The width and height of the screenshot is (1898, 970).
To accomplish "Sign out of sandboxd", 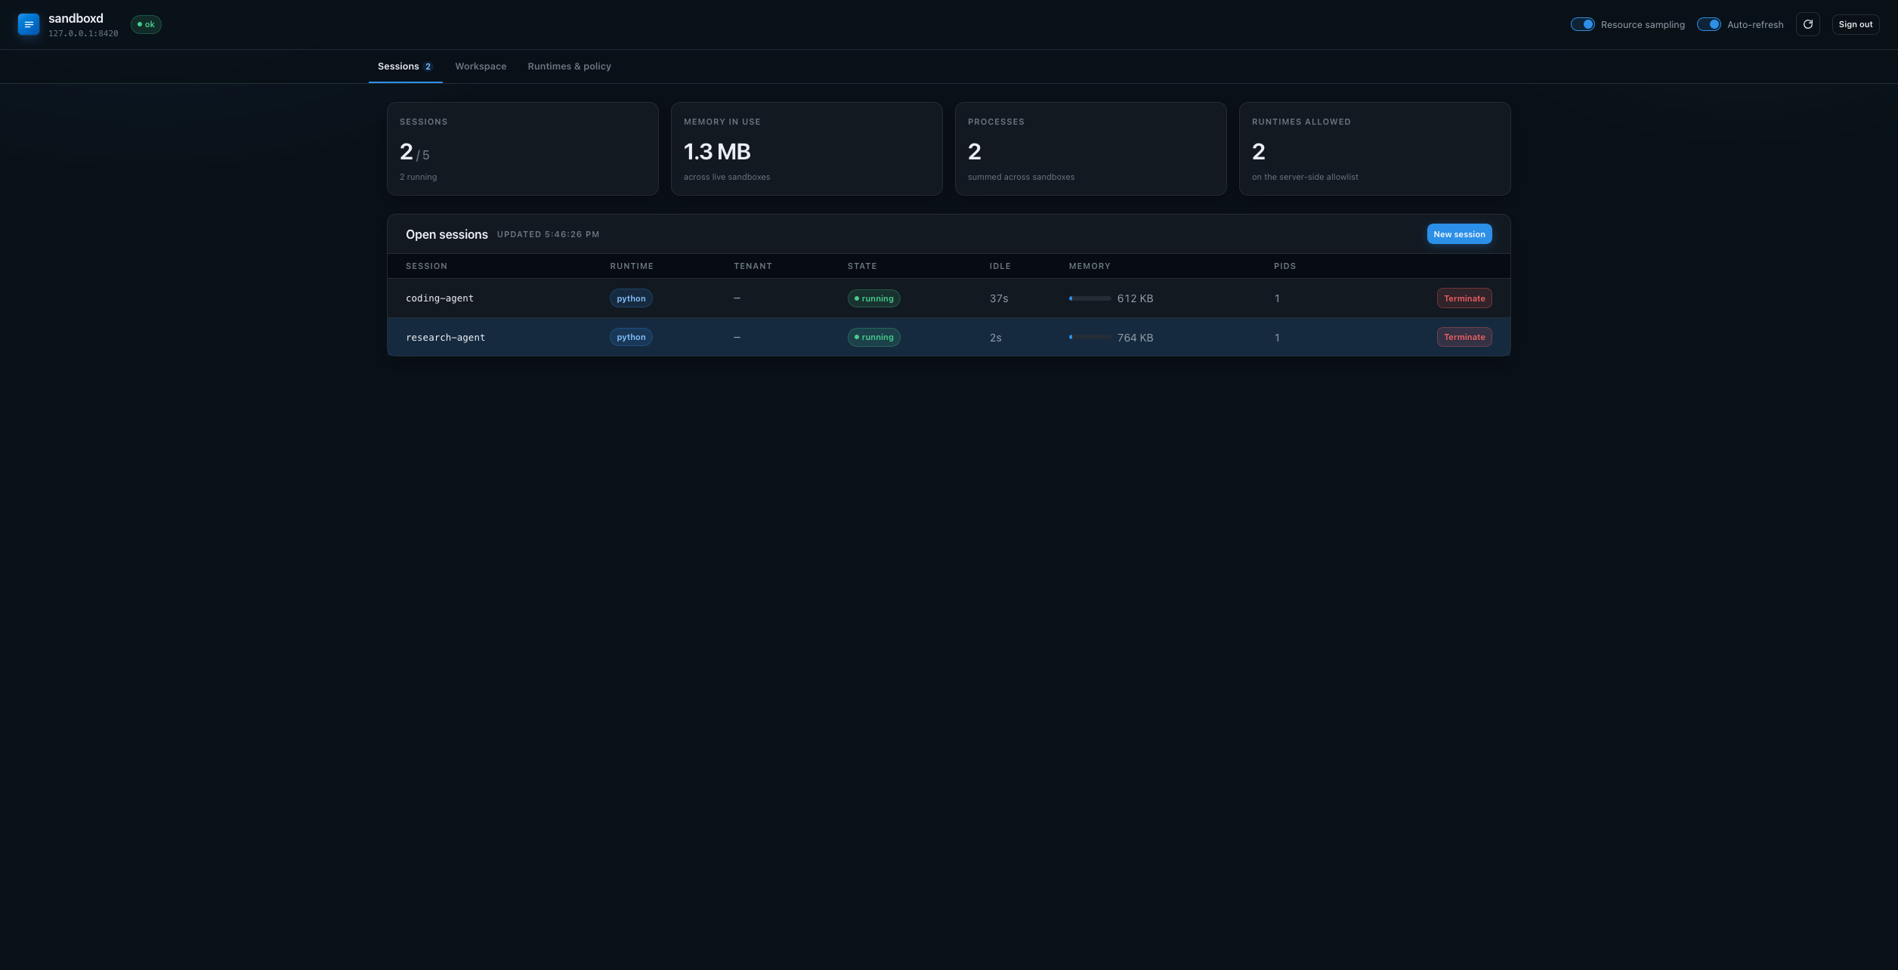I will (1855, 24).
